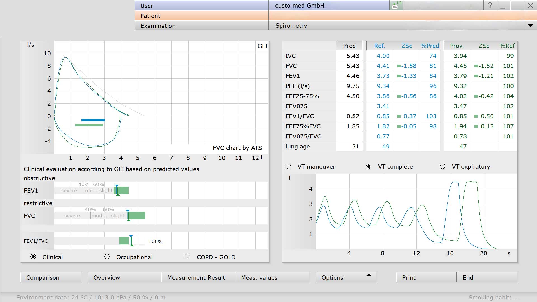Click the Overview button
Screen dimensions: 537x302
click(124, 277)
